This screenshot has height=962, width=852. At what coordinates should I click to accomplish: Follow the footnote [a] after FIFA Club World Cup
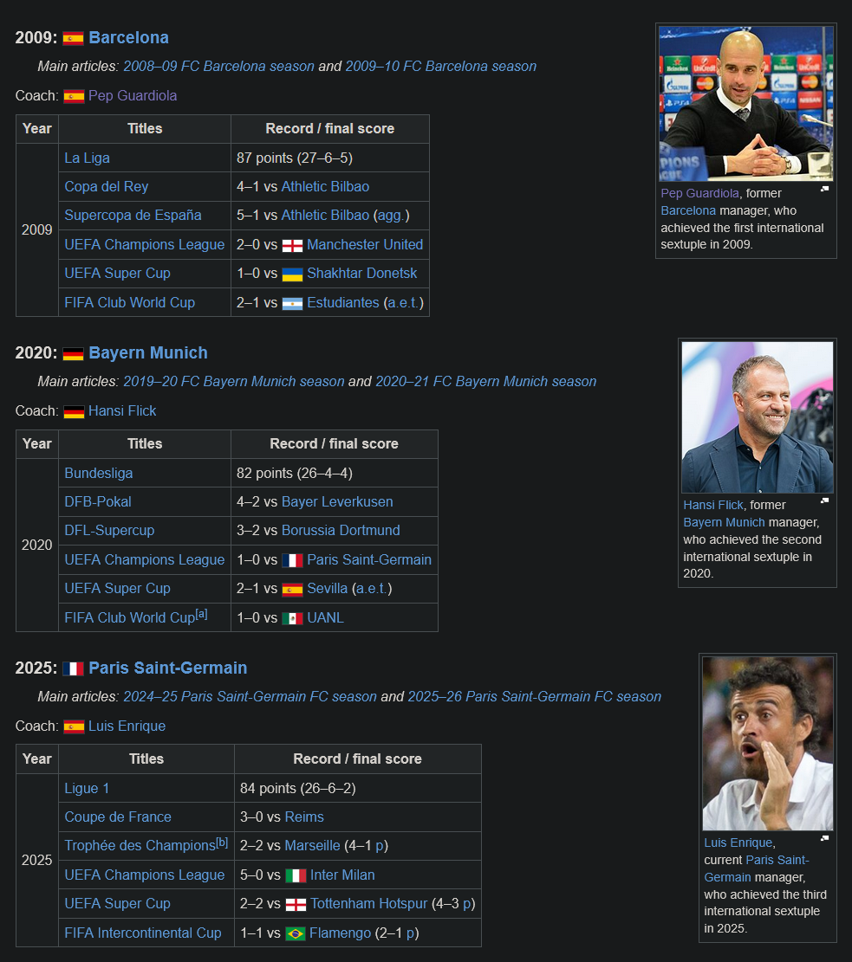201,614
